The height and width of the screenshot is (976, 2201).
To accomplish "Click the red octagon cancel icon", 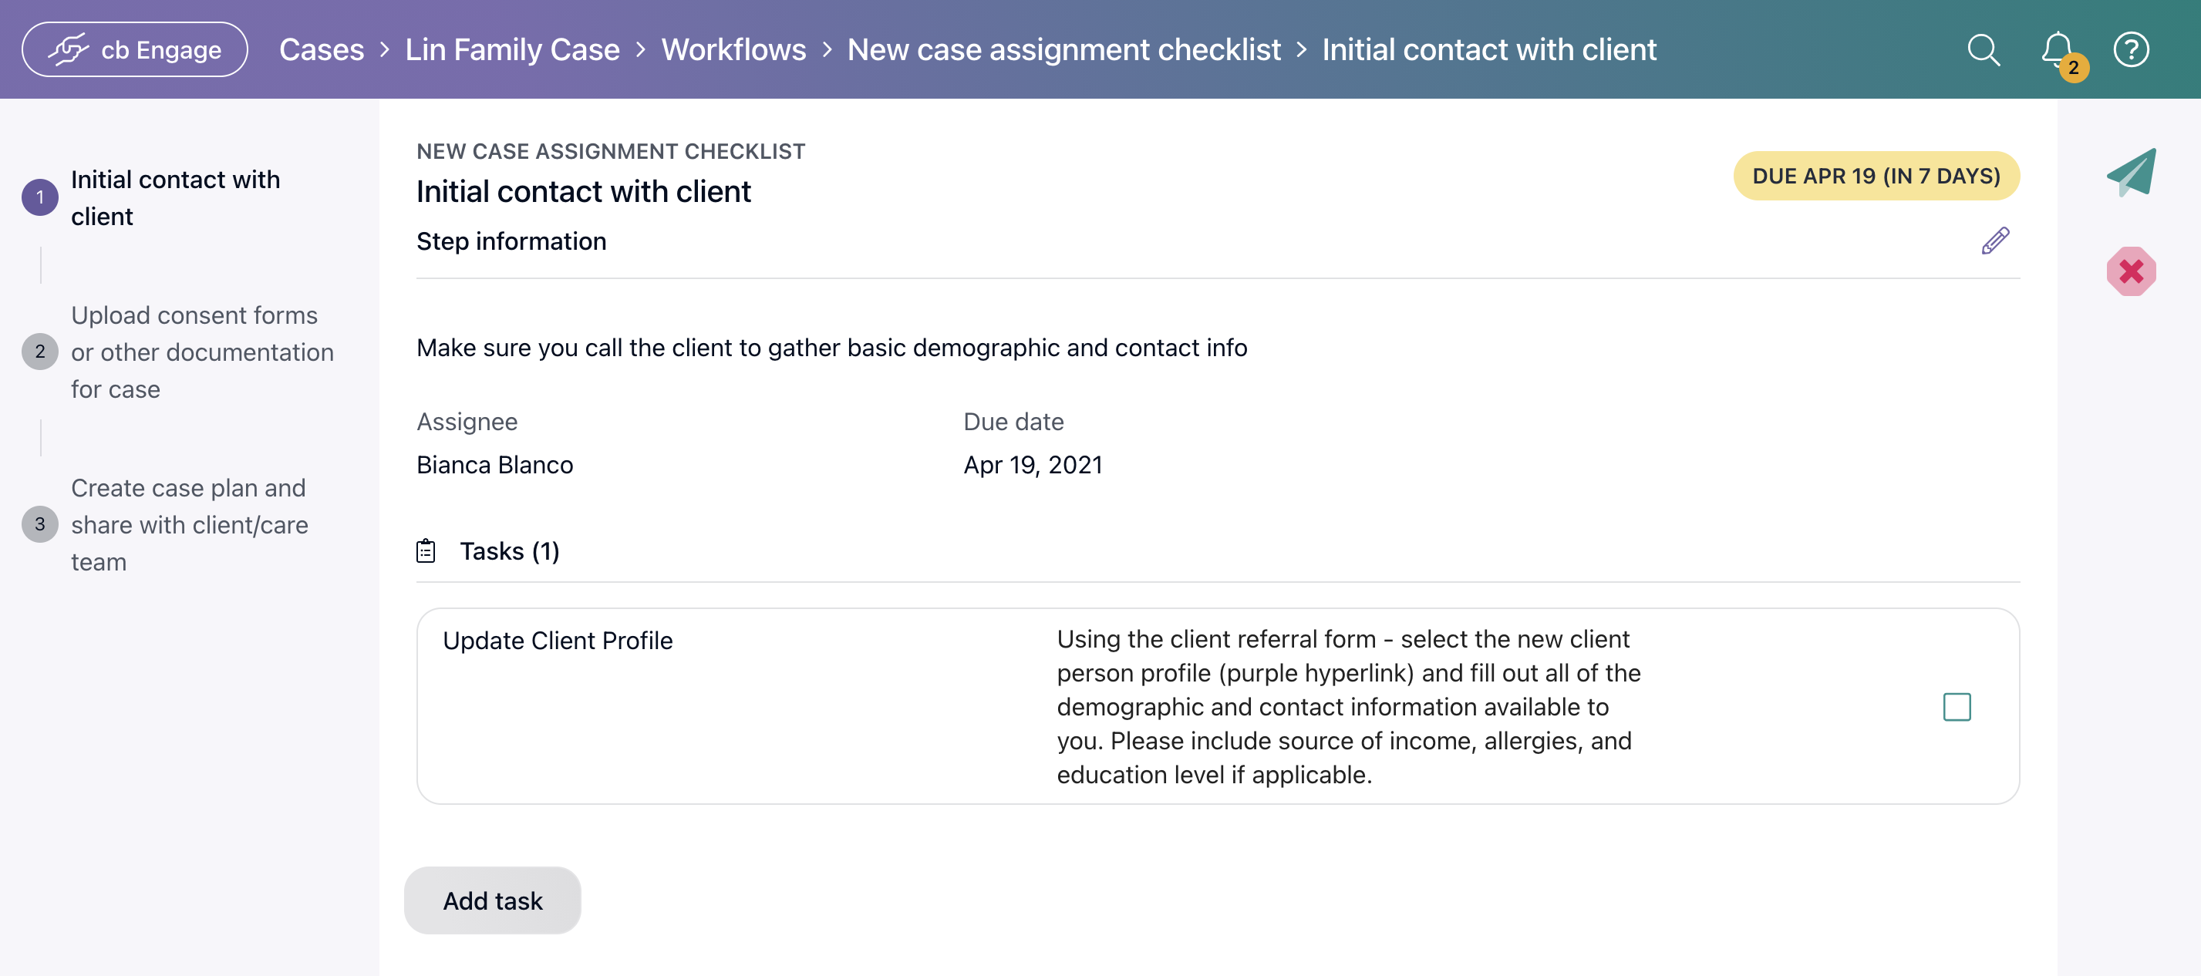I will pos(2130,271).
